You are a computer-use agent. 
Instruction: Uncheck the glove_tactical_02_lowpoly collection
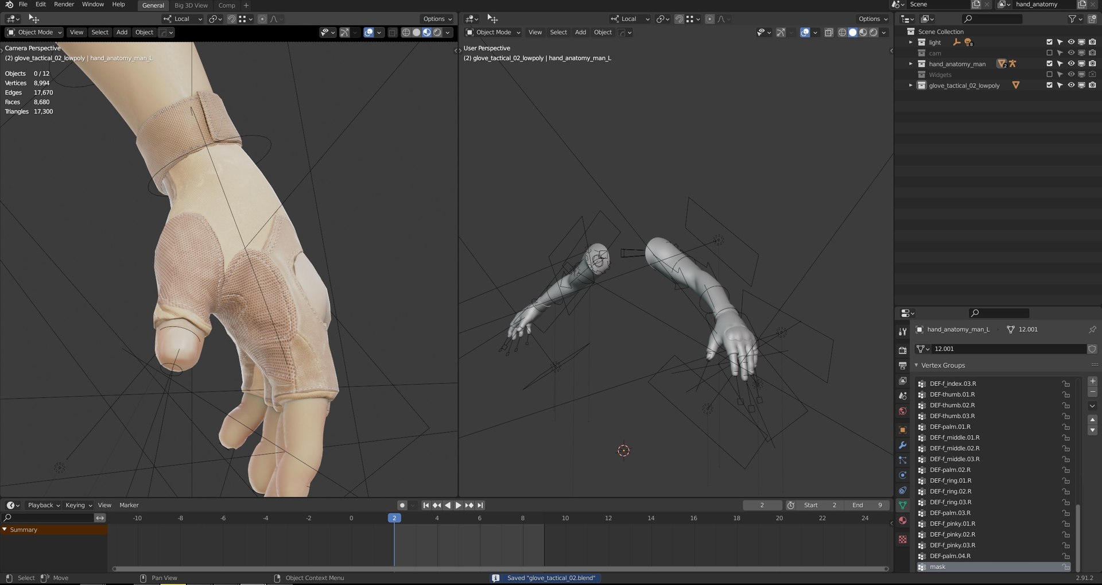[1049, 86]
